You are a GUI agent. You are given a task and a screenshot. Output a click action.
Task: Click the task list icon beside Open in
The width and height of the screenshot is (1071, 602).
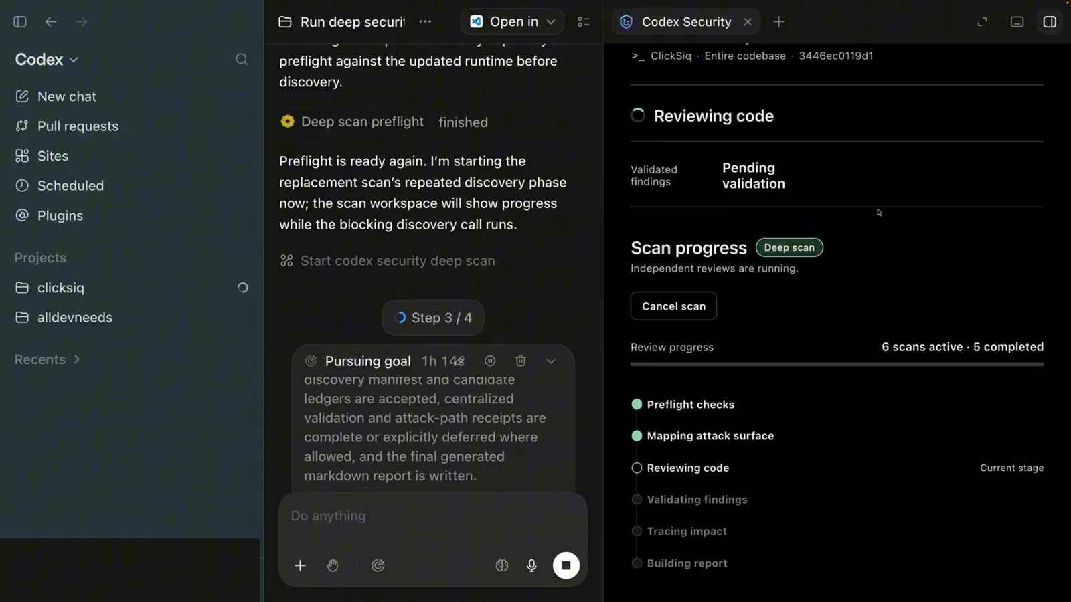tap(584, 22)
